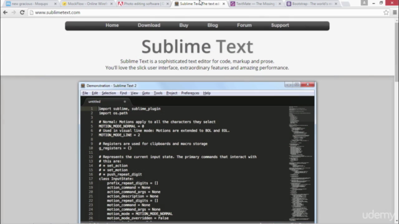Click the 'import os.path' code line

(113, 113)
